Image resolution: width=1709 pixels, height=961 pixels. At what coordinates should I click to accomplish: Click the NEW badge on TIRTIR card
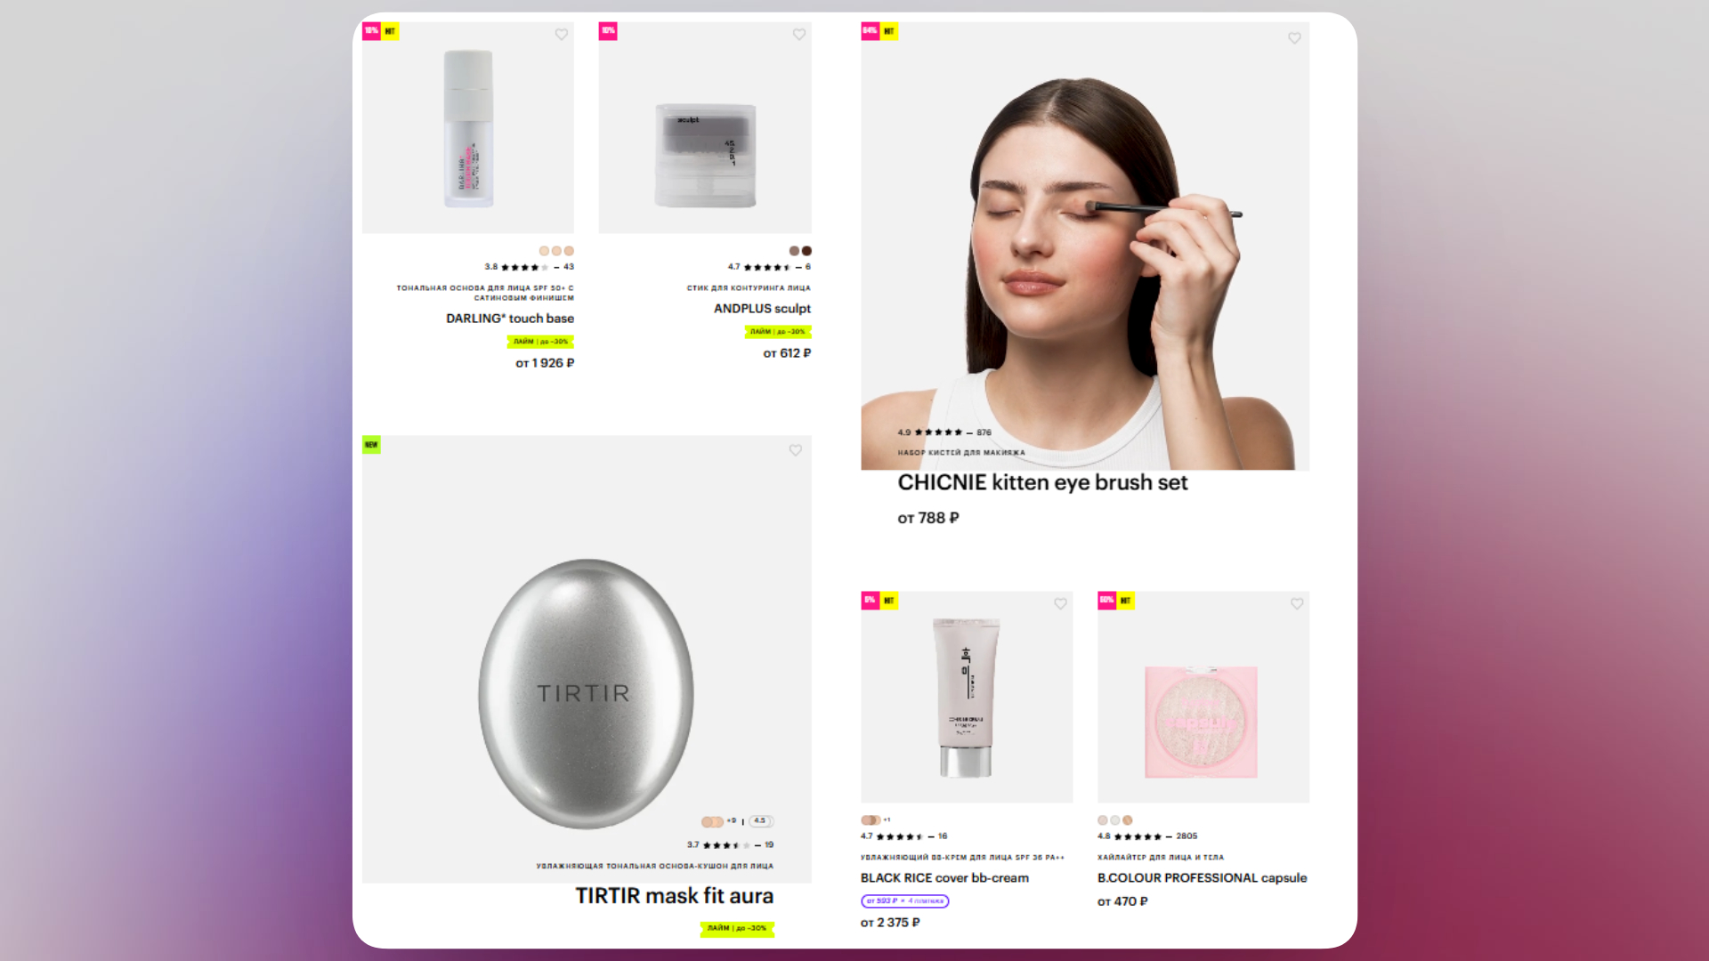point(371,445)
